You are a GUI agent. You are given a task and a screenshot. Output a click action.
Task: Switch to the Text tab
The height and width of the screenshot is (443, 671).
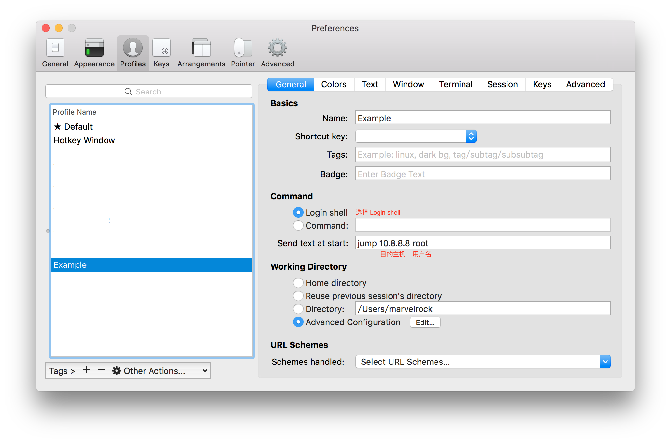pyautogui.click(x=370, y=84)
